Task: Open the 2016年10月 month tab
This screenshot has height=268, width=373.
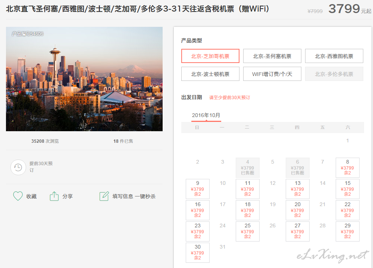Action: pyautogui.click(x=206, y=116)
